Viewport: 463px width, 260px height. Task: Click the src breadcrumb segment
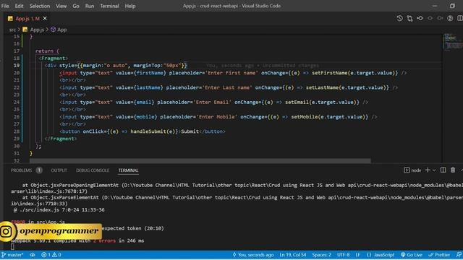tap(12, 30)
